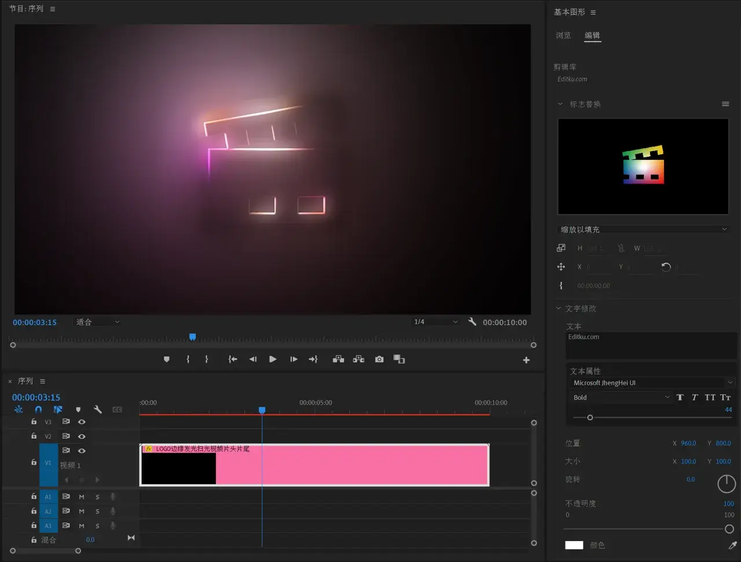Open the Microsoft JhengHei UI font dropdown
This screenshot has height=562, width=741.
click(x=652, y=383)
